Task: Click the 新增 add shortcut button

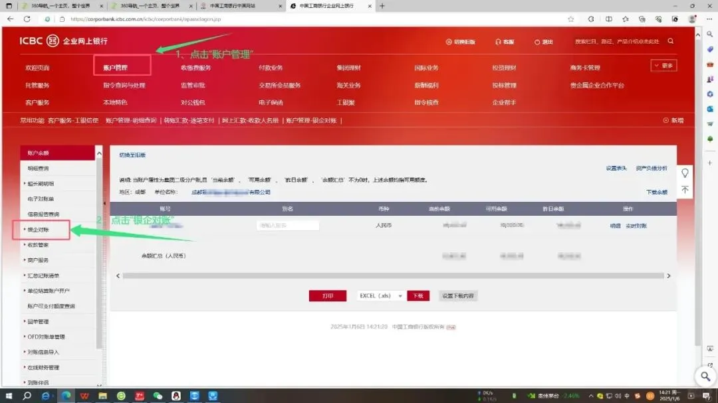Action: pyautogui.click(x=673, y=120)
